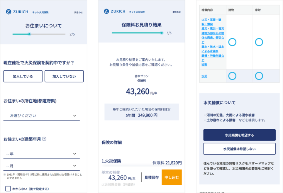
Task: Click the 1.火災保険 section heading
Action: tap(111, 161)
